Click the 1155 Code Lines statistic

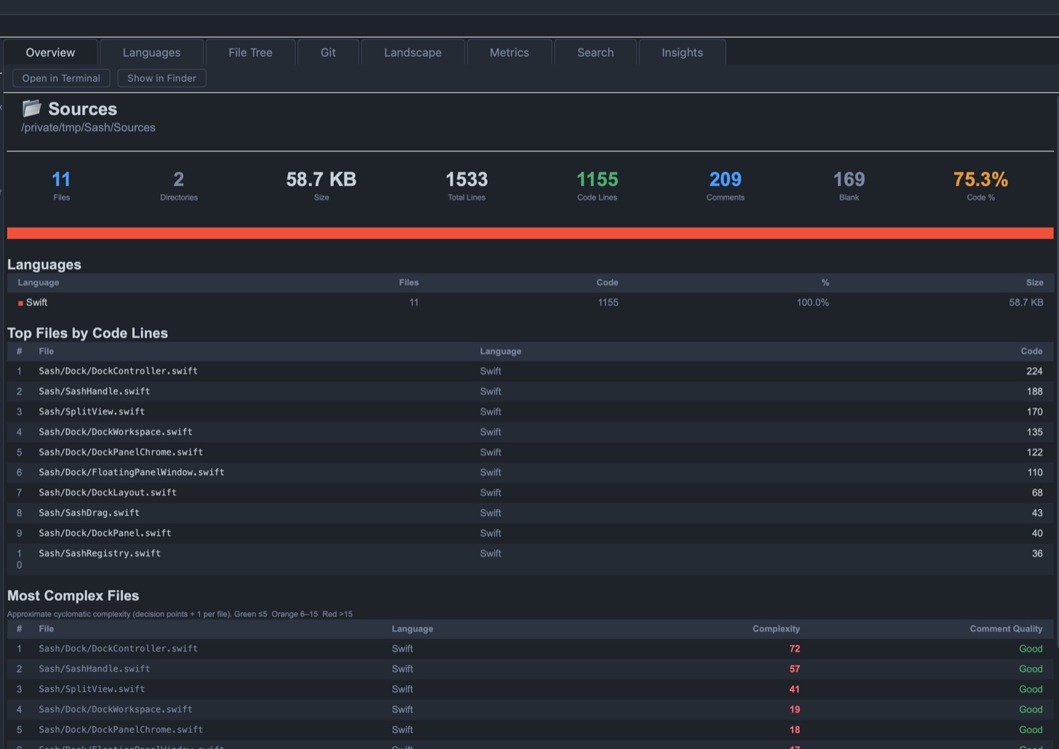coord(597,185)
